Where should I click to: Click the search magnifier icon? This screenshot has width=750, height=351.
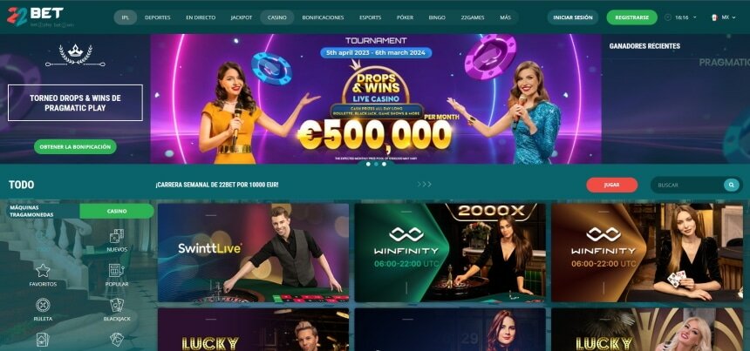[732, 185]
